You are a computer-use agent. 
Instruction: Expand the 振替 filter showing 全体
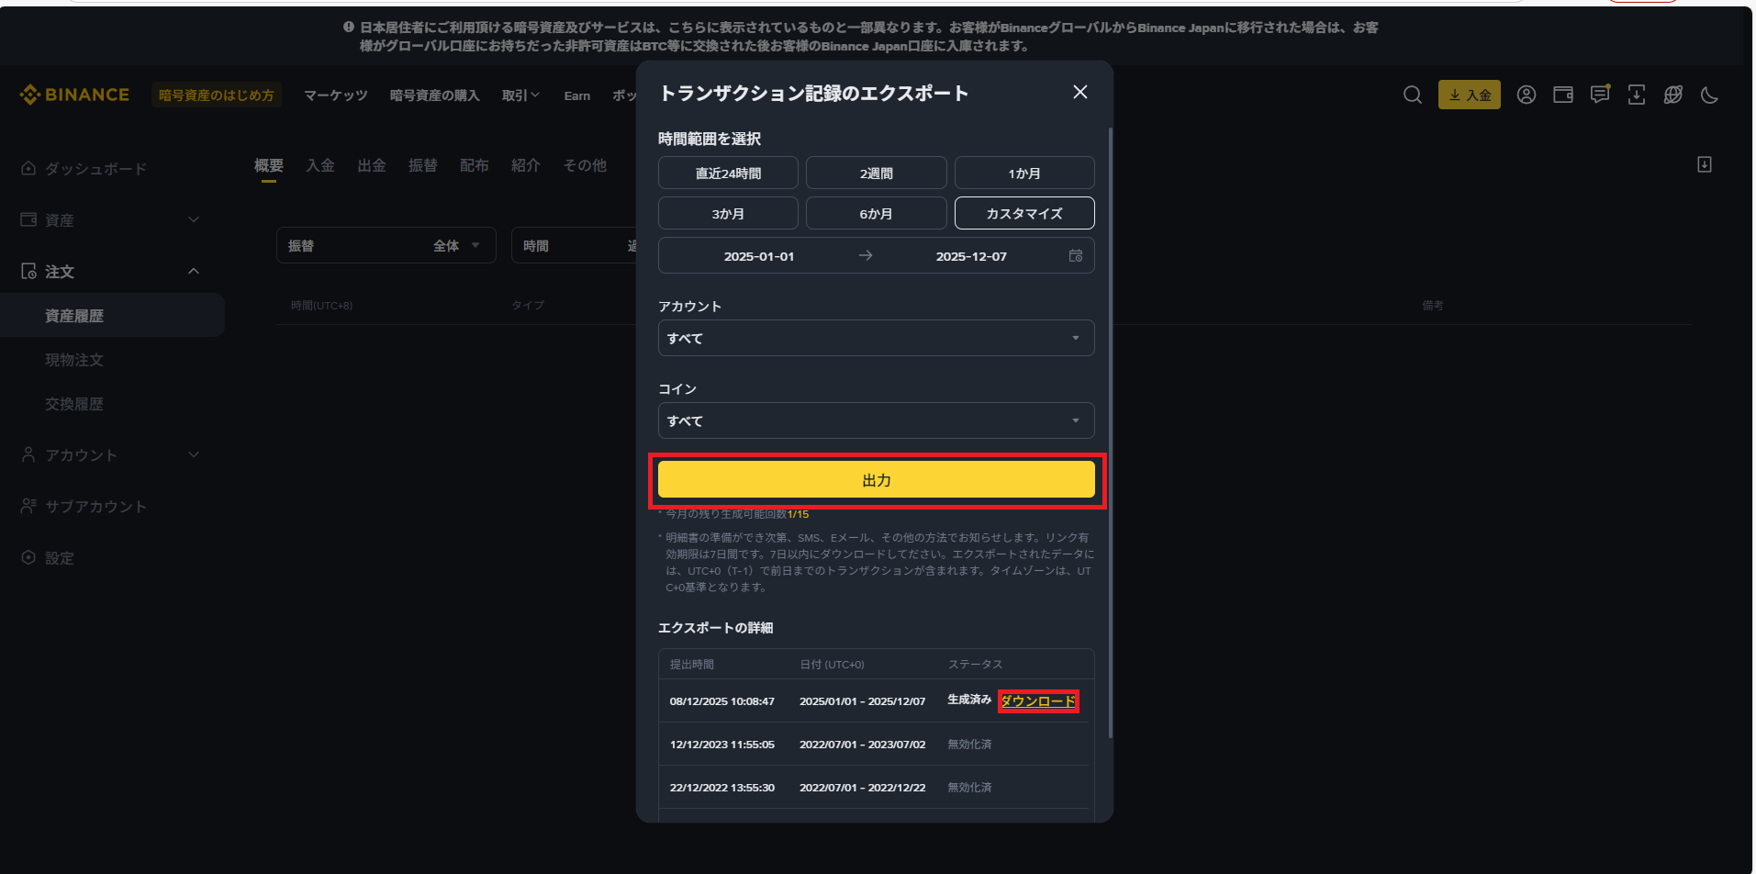[x=386, y=244]
